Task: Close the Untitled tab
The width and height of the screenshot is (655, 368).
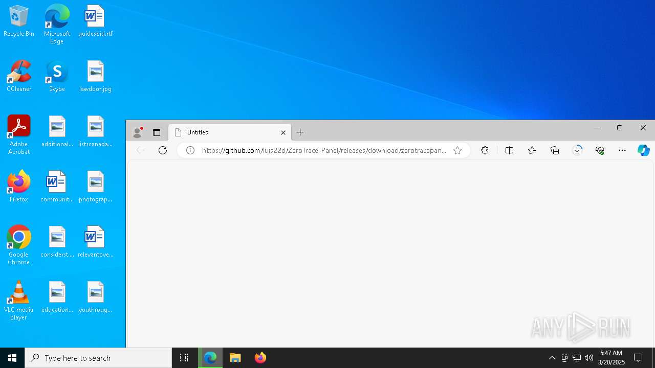Action: click(283, 132)
